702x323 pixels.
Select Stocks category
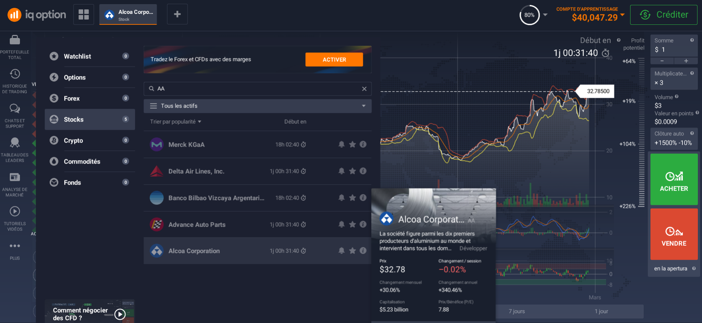pos(90,119)
